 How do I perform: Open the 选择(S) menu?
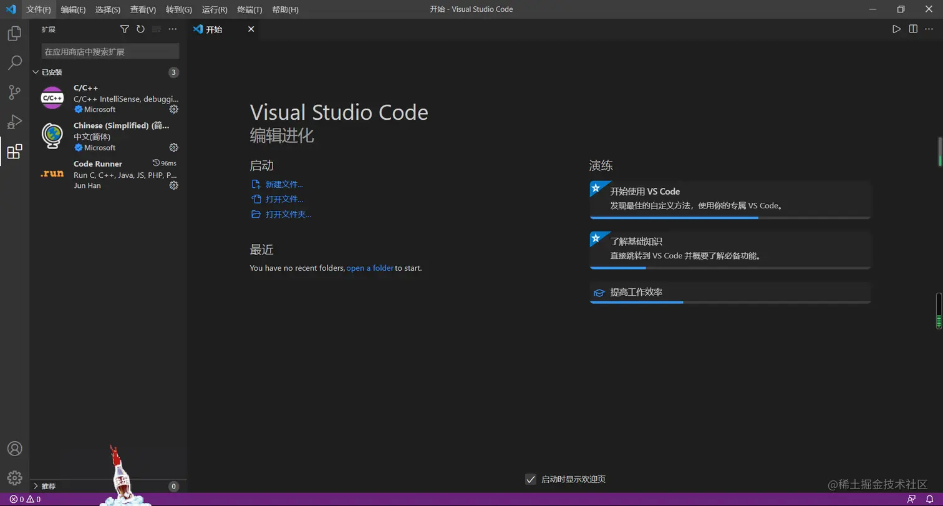[108, 9]
